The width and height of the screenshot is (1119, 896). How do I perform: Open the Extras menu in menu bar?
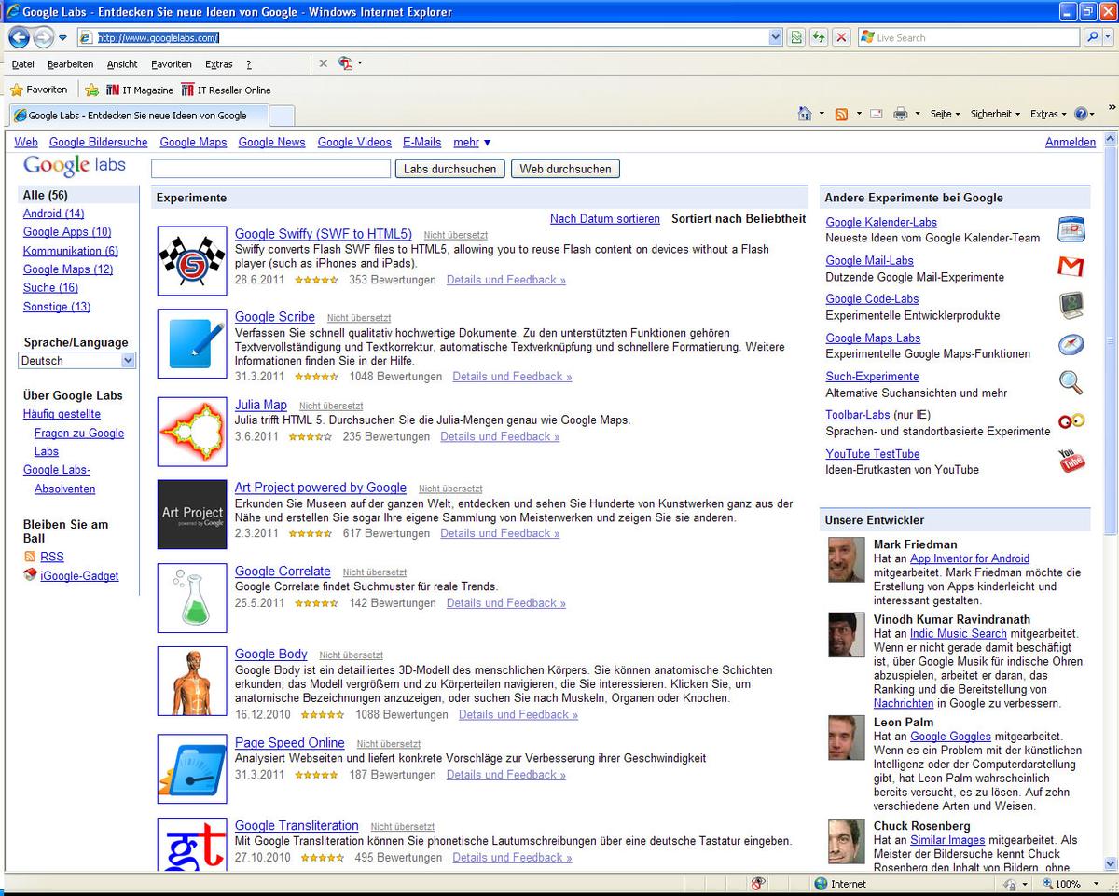[219, 64]
